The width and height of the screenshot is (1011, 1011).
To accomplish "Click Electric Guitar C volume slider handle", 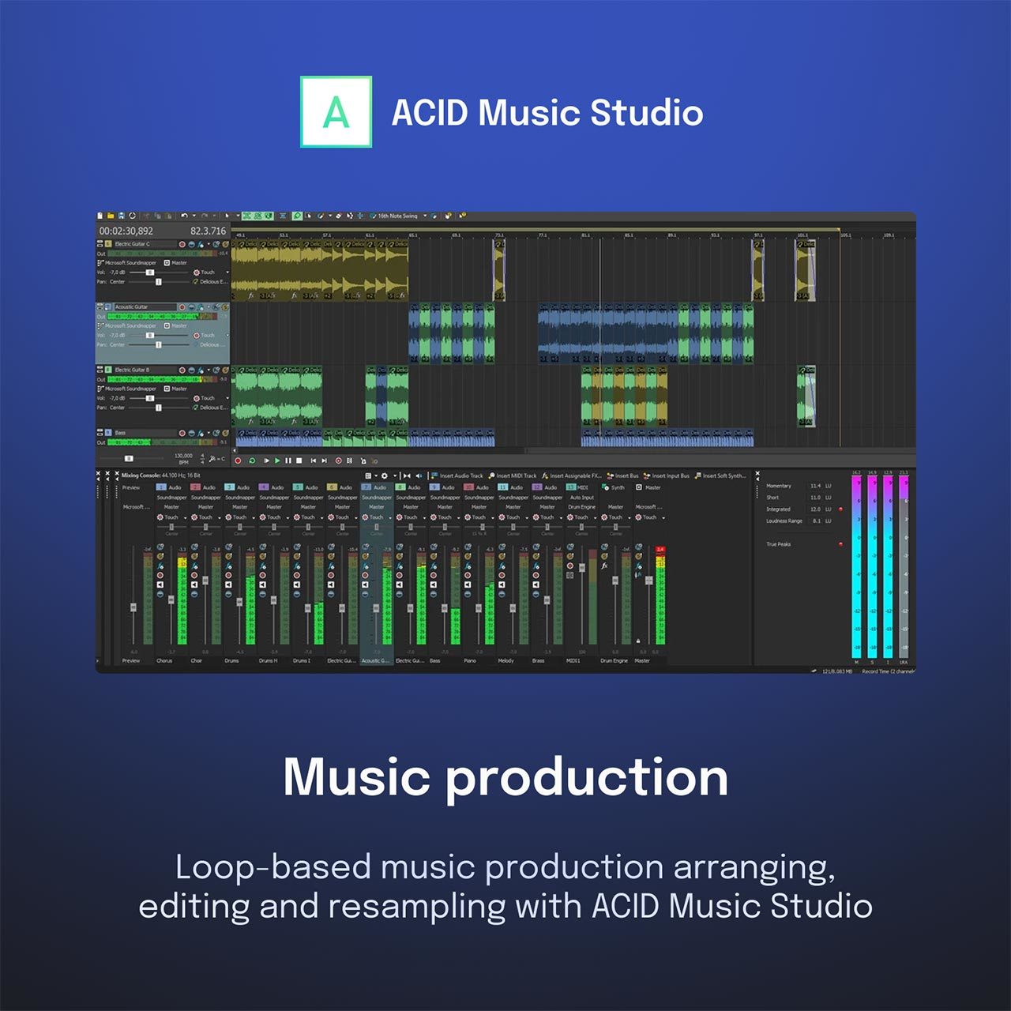I will (149, 272).
